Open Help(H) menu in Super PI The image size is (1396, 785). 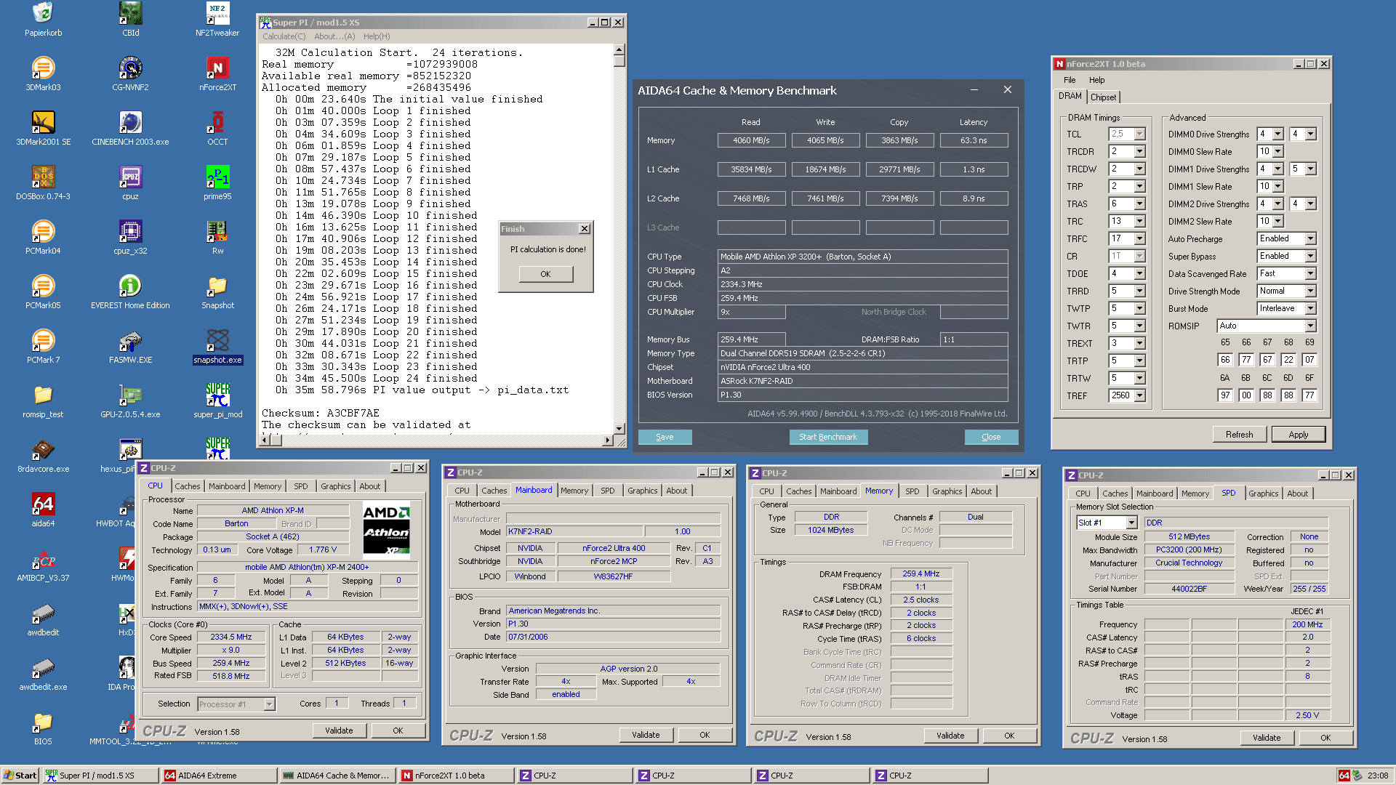[376, 36]
